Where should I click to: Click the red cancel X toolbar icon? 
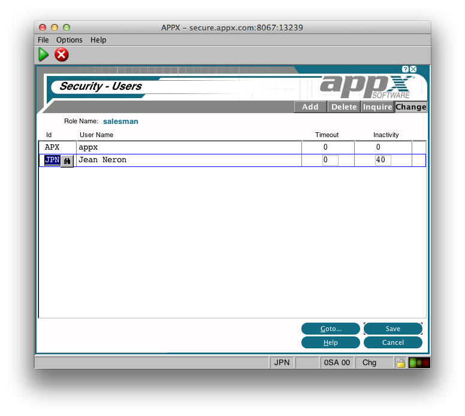pos(61,54)
